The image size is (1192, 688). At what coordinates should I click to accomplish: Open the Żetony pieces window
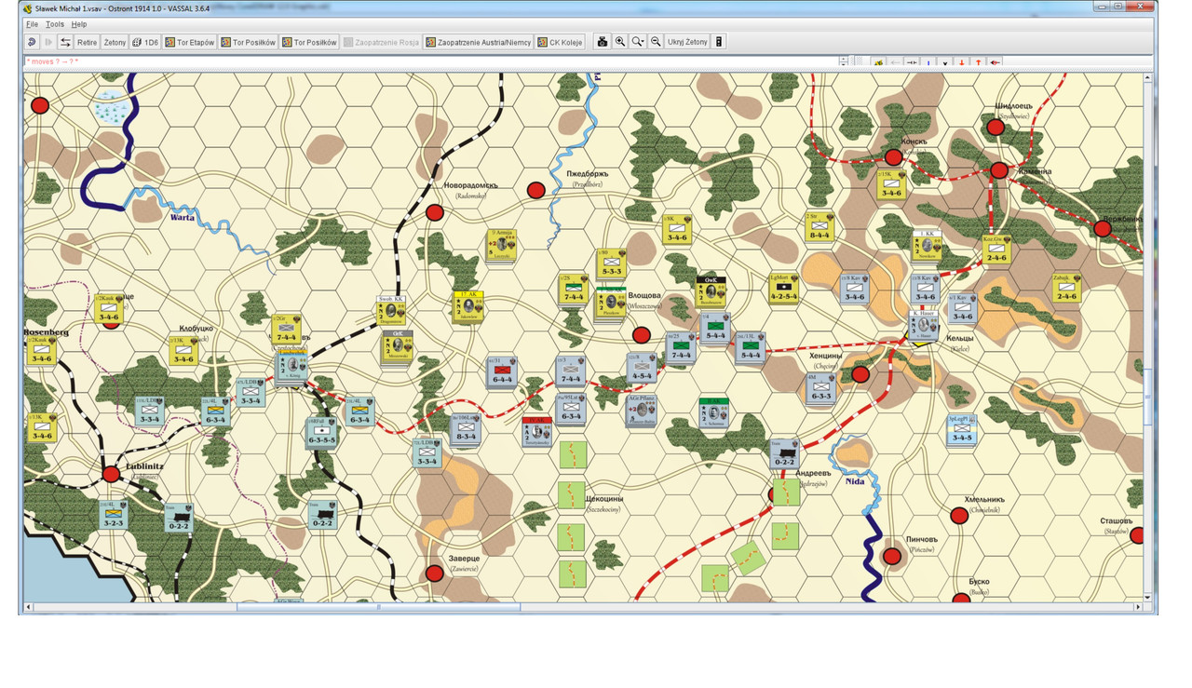[x=115, y=42]
